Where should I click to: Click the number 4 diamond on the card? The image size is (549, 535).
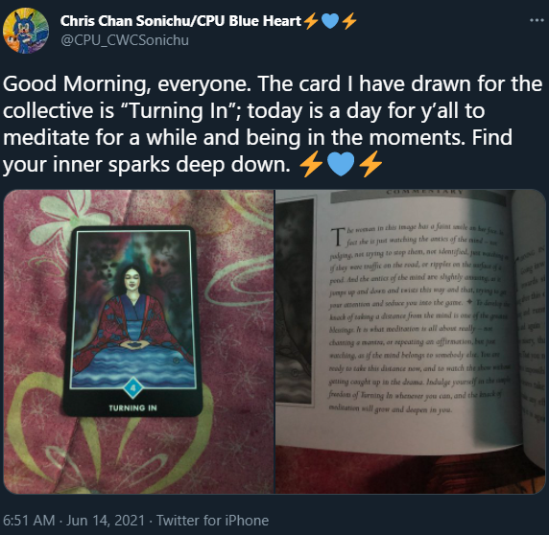[x=132, y=387]
